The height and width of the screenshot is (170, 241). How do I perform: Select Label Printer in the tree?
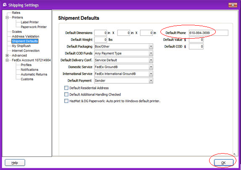(x=30, y=22)
